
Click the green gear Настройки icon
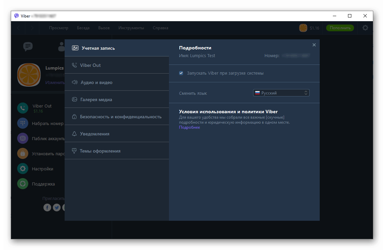(23, 169)
